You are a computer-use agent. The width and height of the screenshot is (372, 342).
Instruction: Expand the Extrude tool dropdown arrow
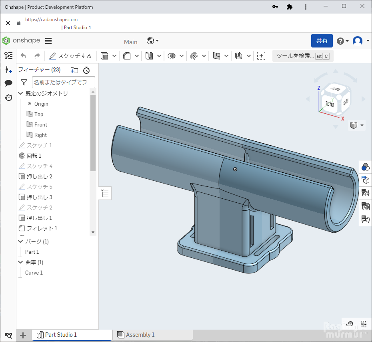coord(114,56)
